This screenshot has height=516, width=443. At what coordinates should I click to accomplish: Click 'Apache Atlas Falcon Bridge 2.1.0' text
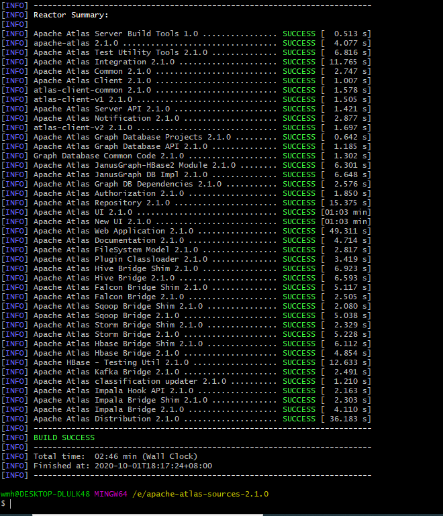click(109, 297)
